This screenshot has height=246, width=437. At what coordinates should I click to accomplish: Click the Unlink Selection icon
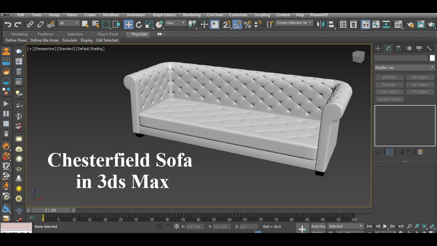click(41, 24)
